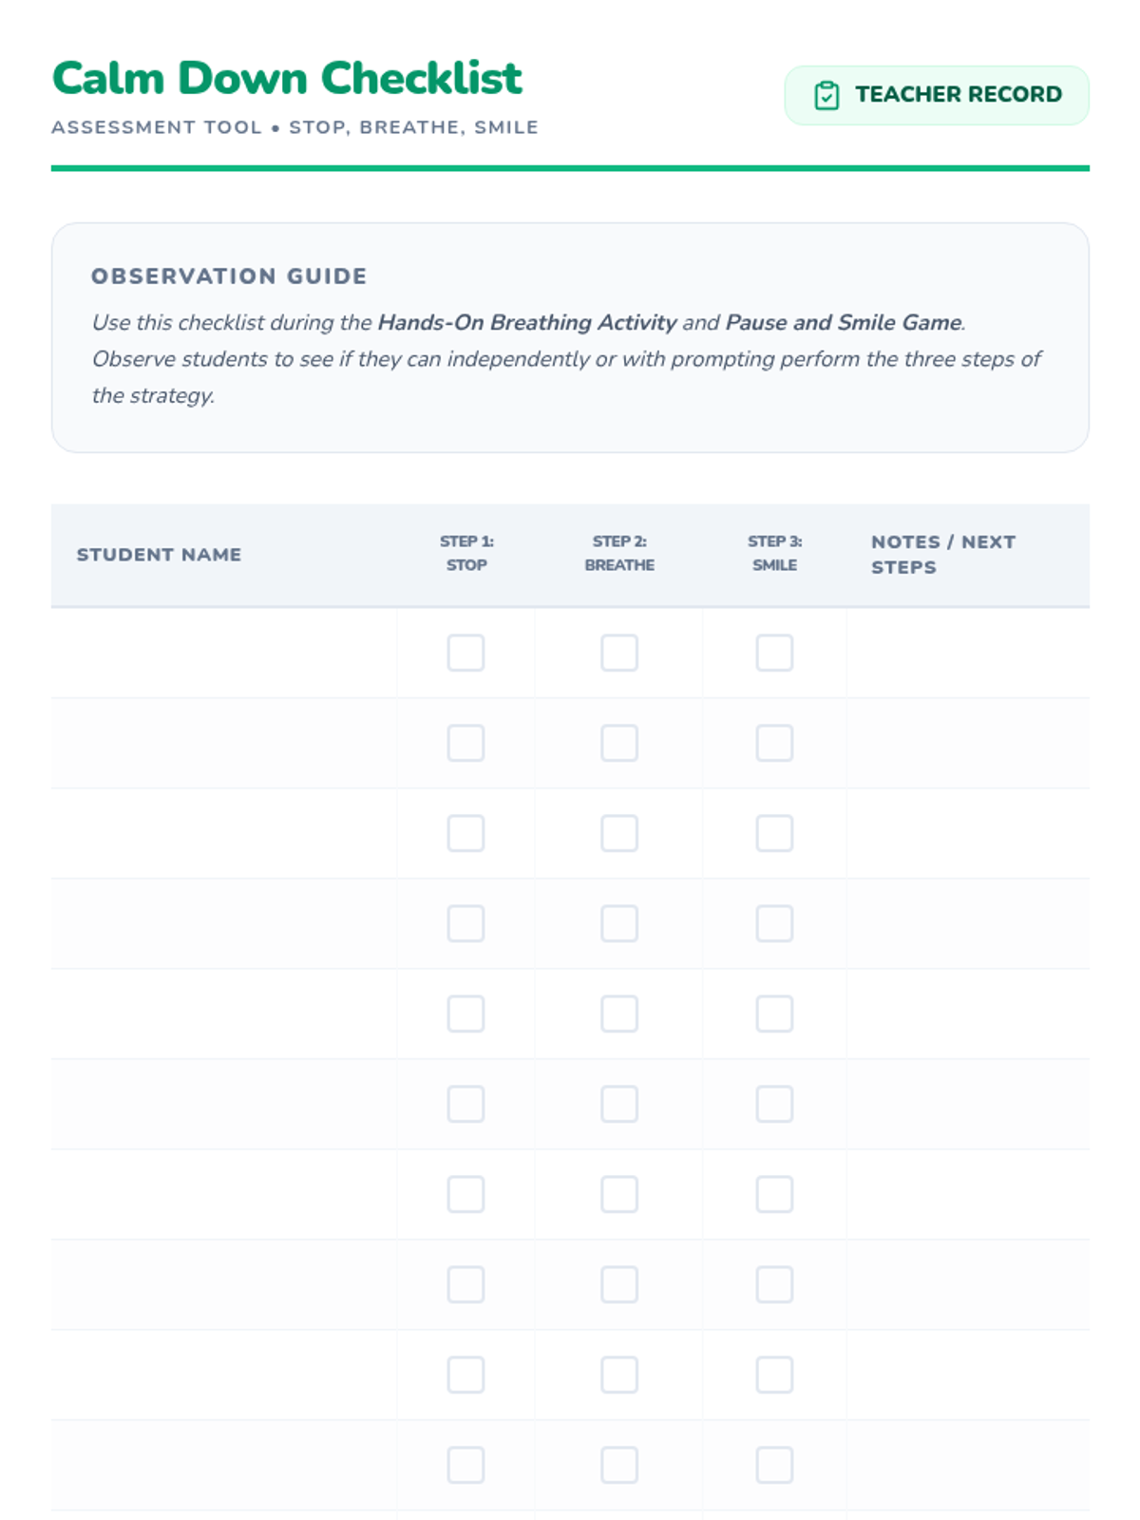Image resolution: width=1140 pixels, height=1520 pixels.
Task: Click the Calm Down Checklist title
Action: (287, 79)
